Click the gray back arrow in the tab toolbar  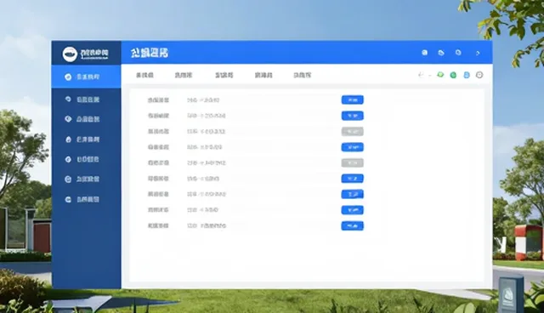(x=421, y=75)
